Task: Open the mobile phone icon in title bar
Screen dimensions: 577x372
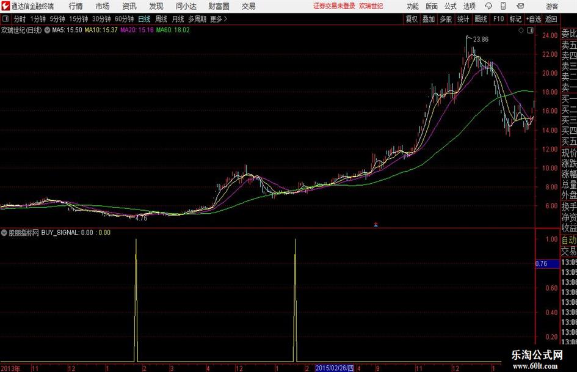Action: pos(503,6)
